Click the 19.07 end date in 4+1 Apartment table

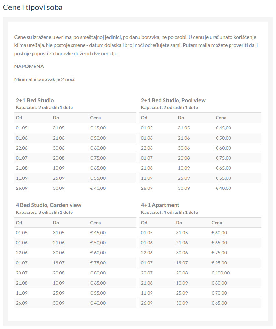(182, 263)
